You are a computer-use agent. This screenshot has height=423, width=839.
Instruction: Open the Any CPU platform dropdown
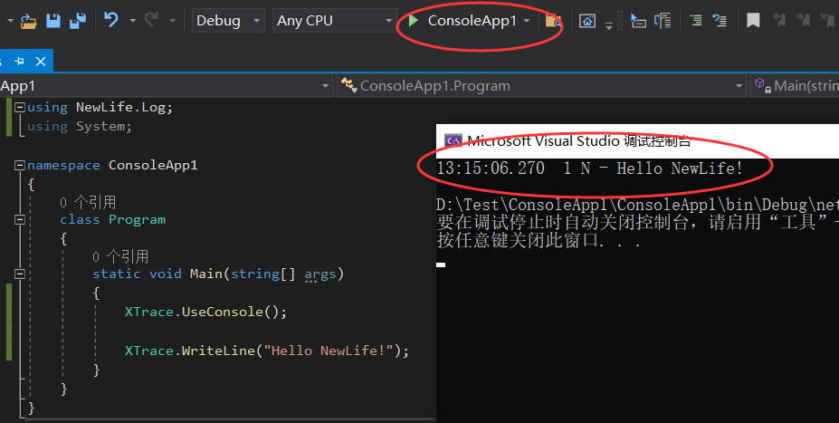click(334, 20)
